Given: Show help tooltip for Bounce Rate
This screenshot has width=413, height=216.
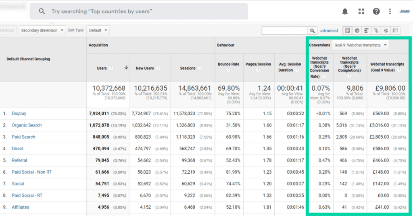Looking at the screenshot, I should point(229,70).
